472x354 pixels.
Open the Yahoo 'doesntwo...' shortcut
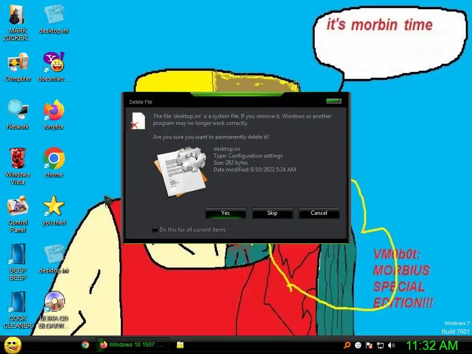click(53, 67)
